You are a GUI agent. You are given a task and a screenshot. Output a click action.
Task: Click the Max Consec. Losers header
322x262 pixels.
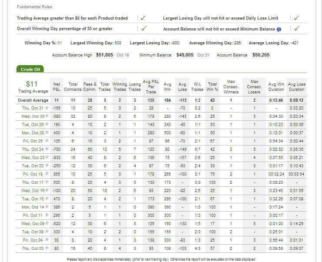pyautogui.click(x=254, y=86)
